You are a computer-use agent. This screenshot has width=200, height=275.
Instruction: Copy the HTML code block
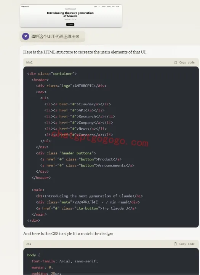184,62
